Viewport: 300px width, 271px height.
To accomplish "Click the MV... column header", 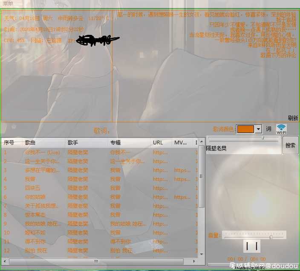I will pyautogui.click(x=182, y=142).
